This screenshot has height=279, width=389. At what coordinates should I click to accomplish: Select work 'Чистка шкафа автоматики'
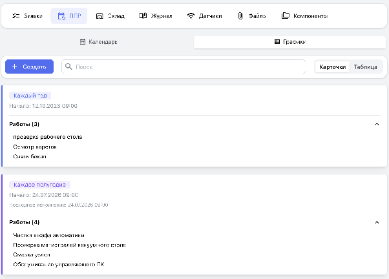pyautogui.click(x=48, y=235)
